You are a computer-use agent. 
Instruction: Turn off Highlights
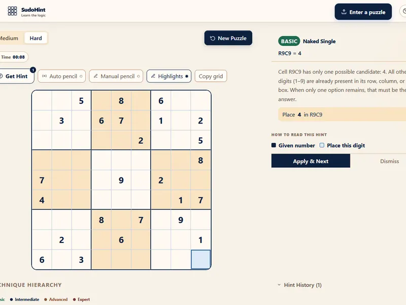click(169, 76)
